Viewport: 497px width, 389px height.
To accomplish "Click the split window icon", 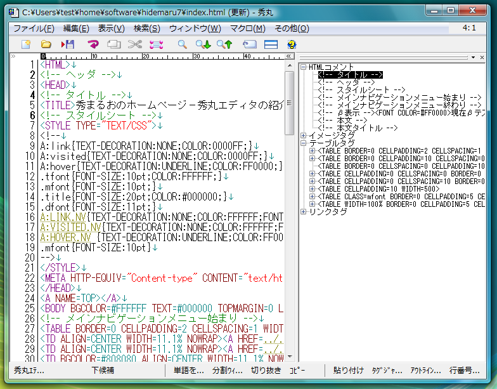I will 271,44.
